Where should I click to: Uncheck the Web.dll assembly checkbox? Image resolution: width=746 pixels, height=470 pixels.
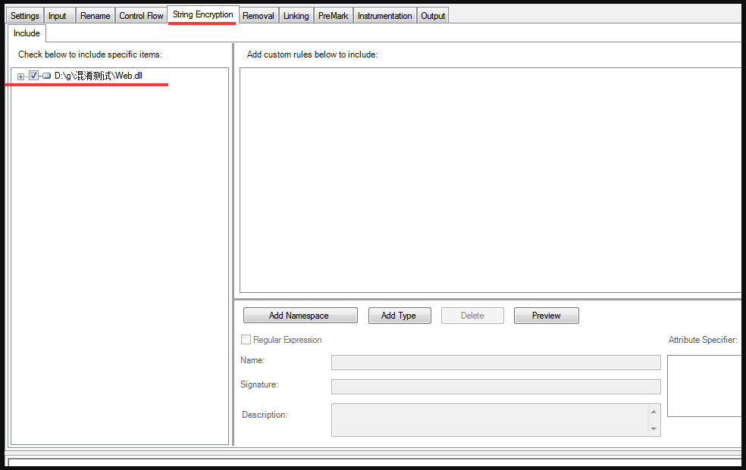coord(33,75)
